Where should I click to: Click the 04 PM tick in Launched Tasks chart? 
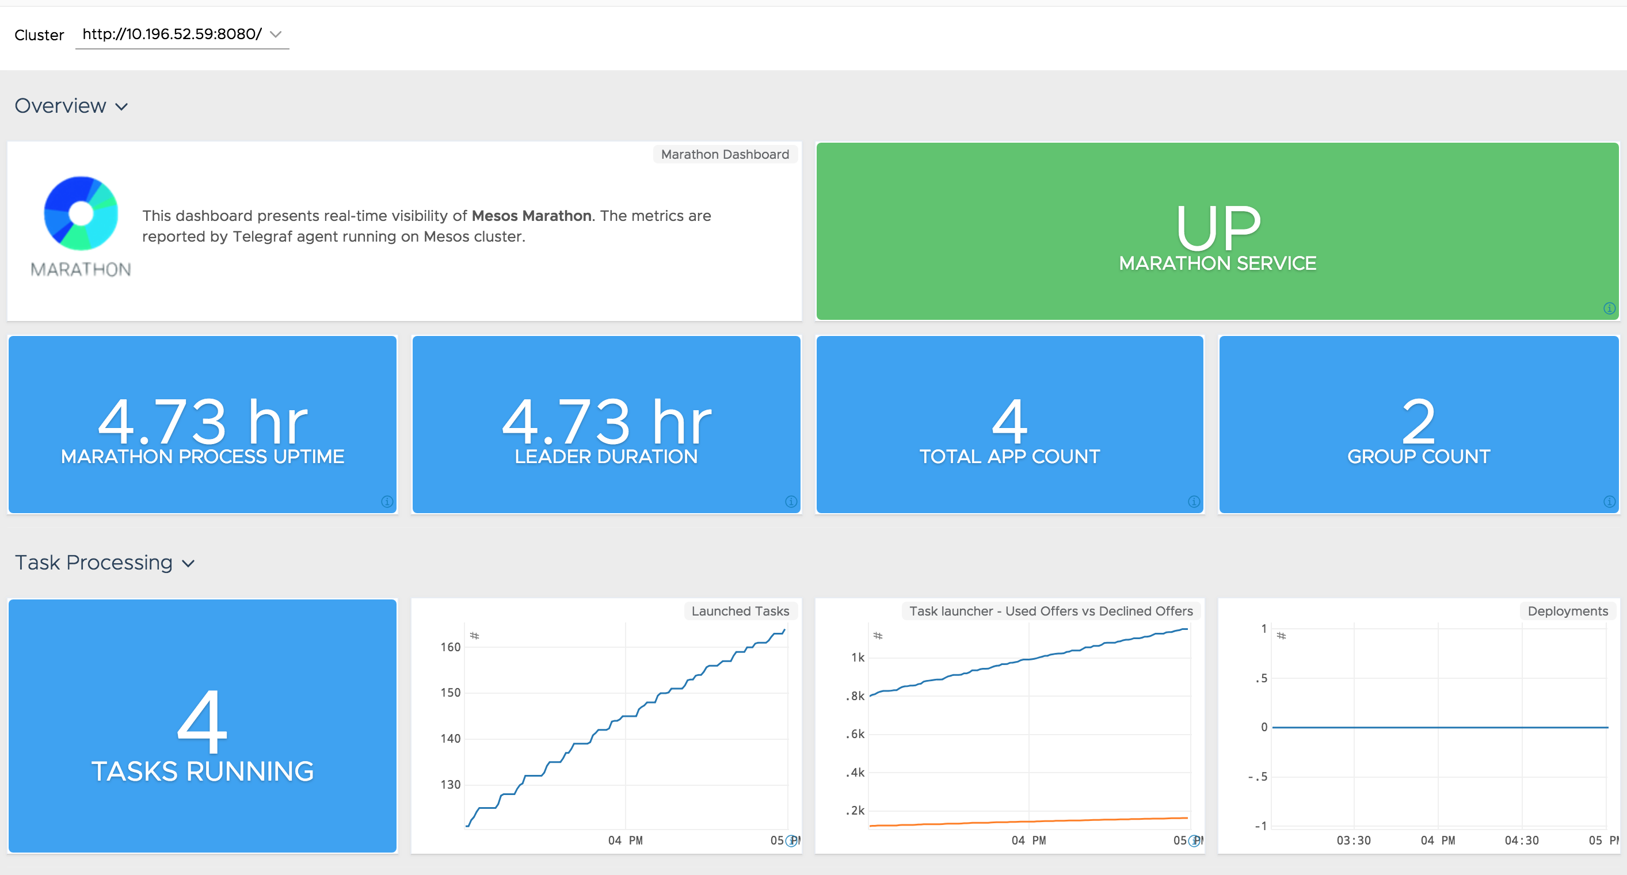click(625, 841)
